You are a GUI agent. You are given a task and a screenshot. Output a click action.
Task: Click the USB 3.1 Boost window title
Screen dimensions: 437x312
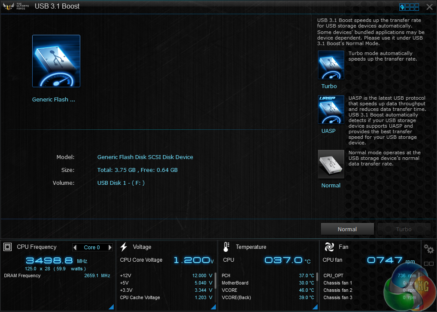click(x=57, y=6)
